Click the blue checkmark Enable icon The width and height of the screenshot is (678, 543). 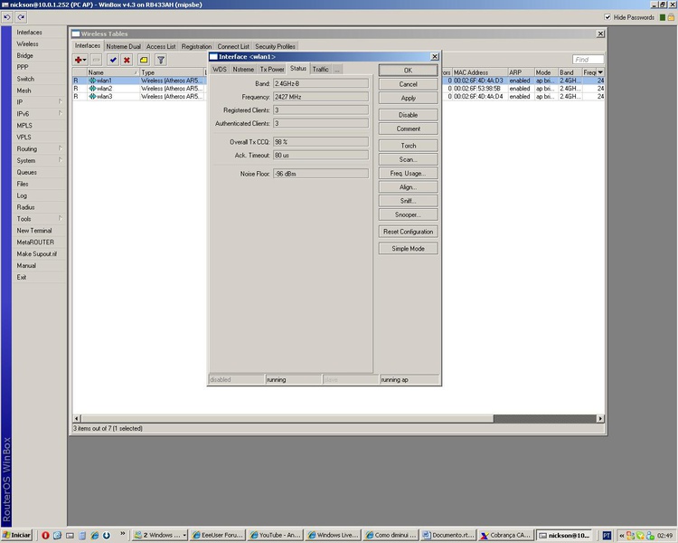point(113,60)
